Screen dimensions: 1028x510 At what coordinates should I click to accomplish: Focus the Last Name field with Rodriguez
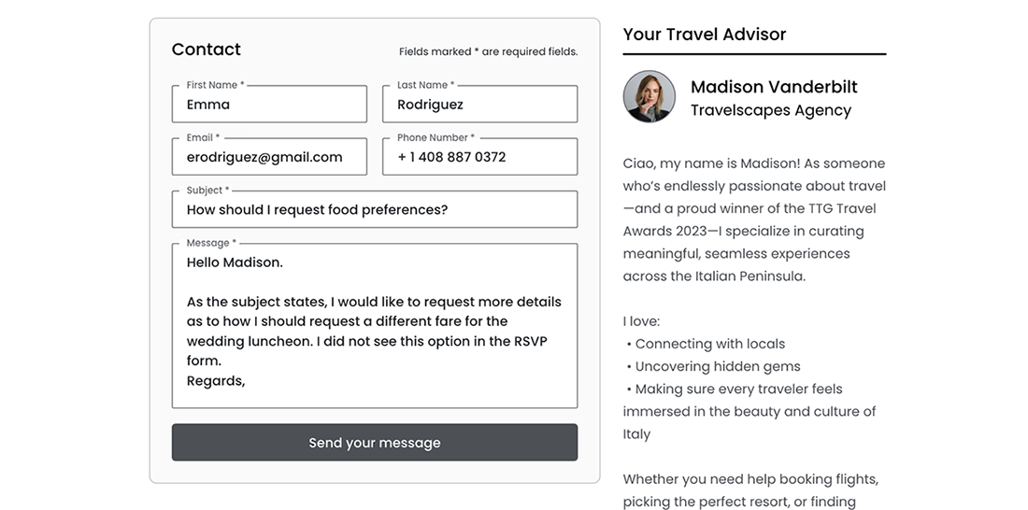pos(479,105)
